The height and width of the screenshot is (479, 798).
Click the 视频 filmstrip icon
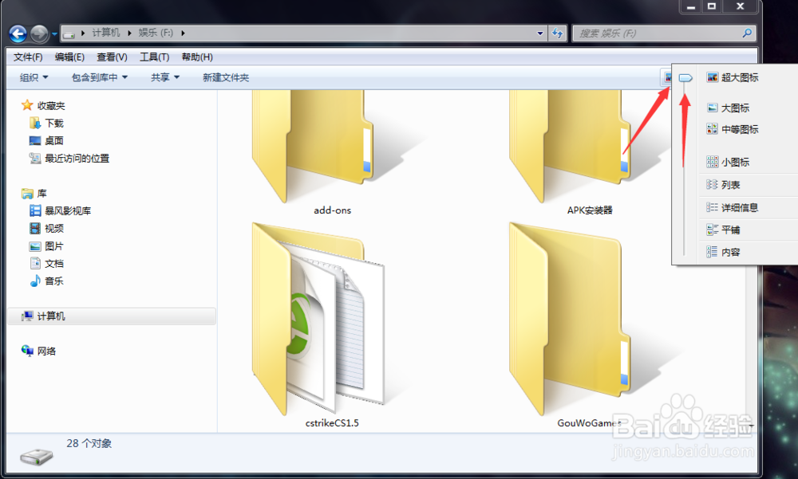click(x=35, y=228)
